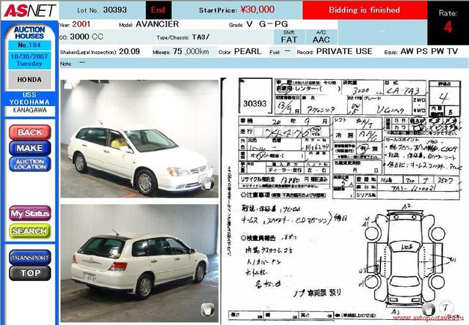Enlarge the front view car photo
The image size is (469, 325).
pyautogui.click(x=139, y=138)
